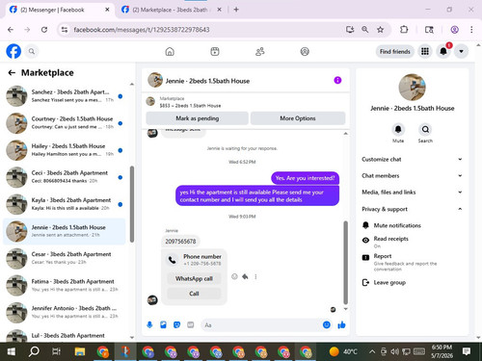Reply to the phone number message arrow
The height and width of the screenshot is (361, 482).
coord(245,276)
